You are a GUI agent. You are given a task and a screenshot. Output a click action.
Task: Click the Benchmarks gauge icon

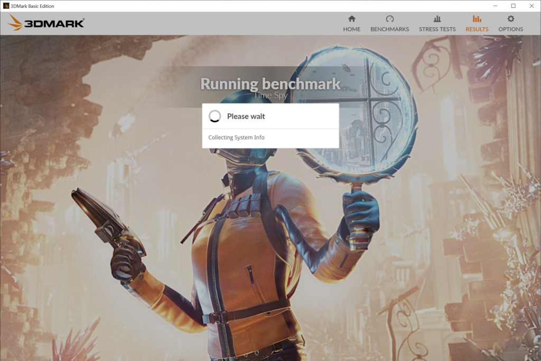click(x=389, y=18)
